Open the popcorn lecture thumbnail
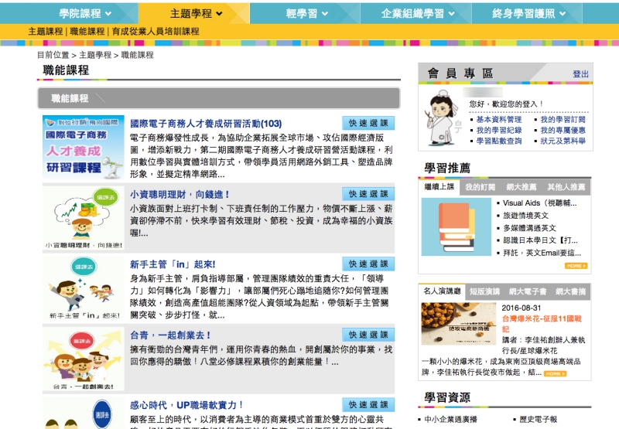This screenshot has height=429, width=619. (458, 324)
